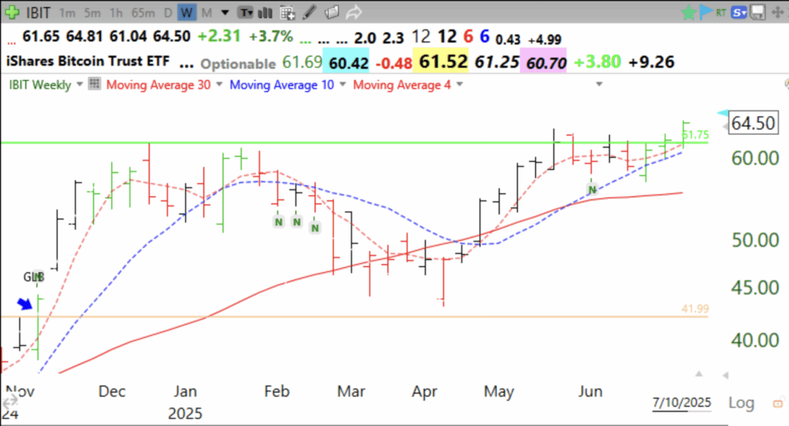Switch to the 65m time frame
Viewport: 789px width, 426px height.
[x=143, y=12]
